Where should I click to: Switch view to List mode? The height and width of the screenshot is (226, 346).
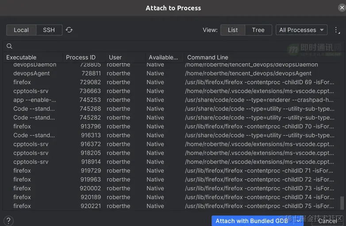click(x=233, y=30)
